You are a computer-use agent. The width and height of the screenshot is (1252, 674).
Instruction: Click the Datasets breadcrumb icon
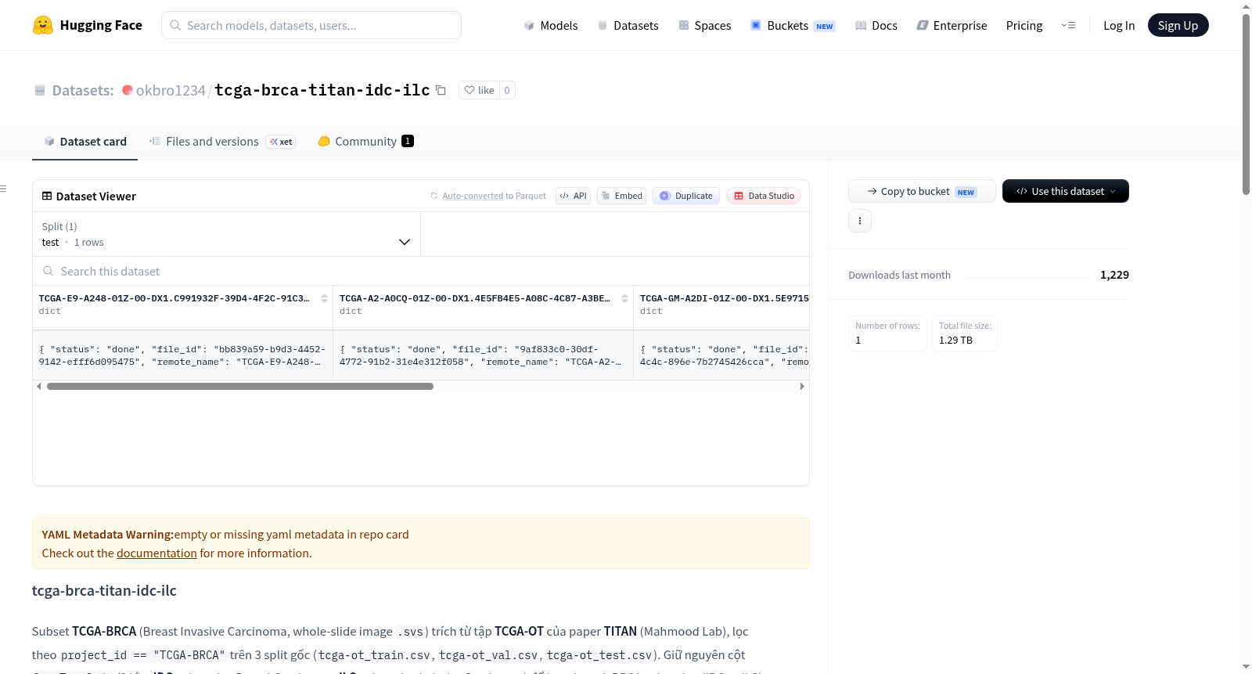(40, 91)
